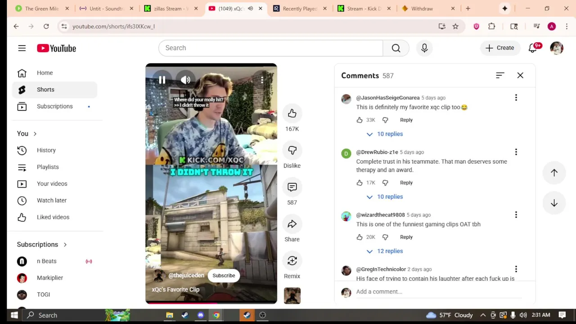Open @thejuiceden channel link
This screenshot has height=324, width=576.
pos(186,275)
